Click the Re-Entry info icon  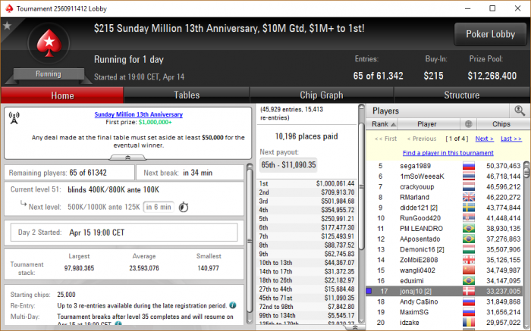233,305
